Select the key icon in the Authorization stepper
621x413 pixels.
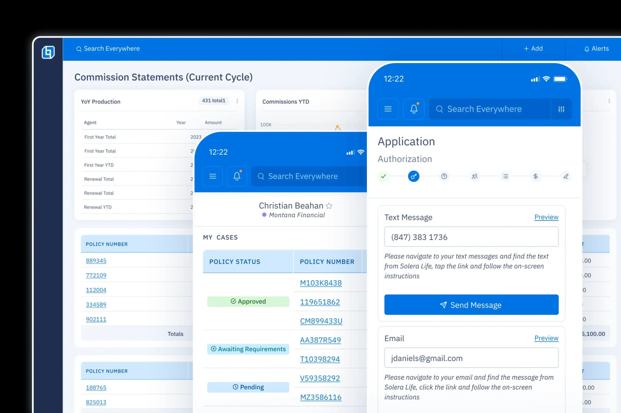414,176
